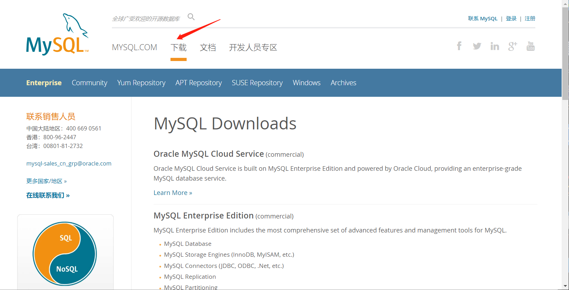
Task: Open the Yum Repository tab
Action: pos(141,83)
